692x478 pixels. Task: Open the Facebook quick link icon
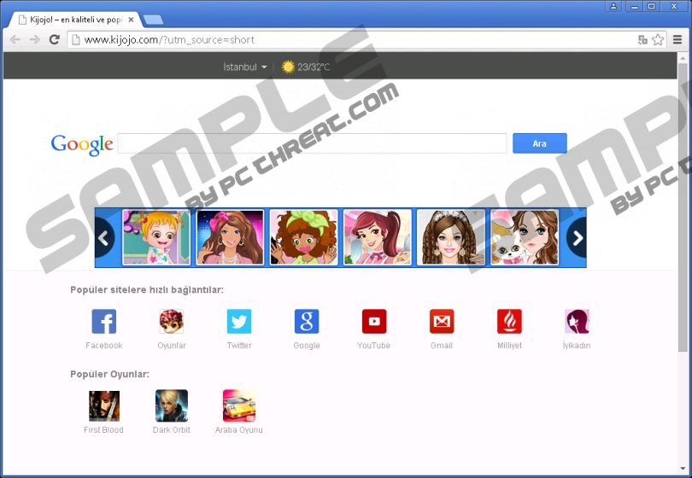[x=103, y=322]
